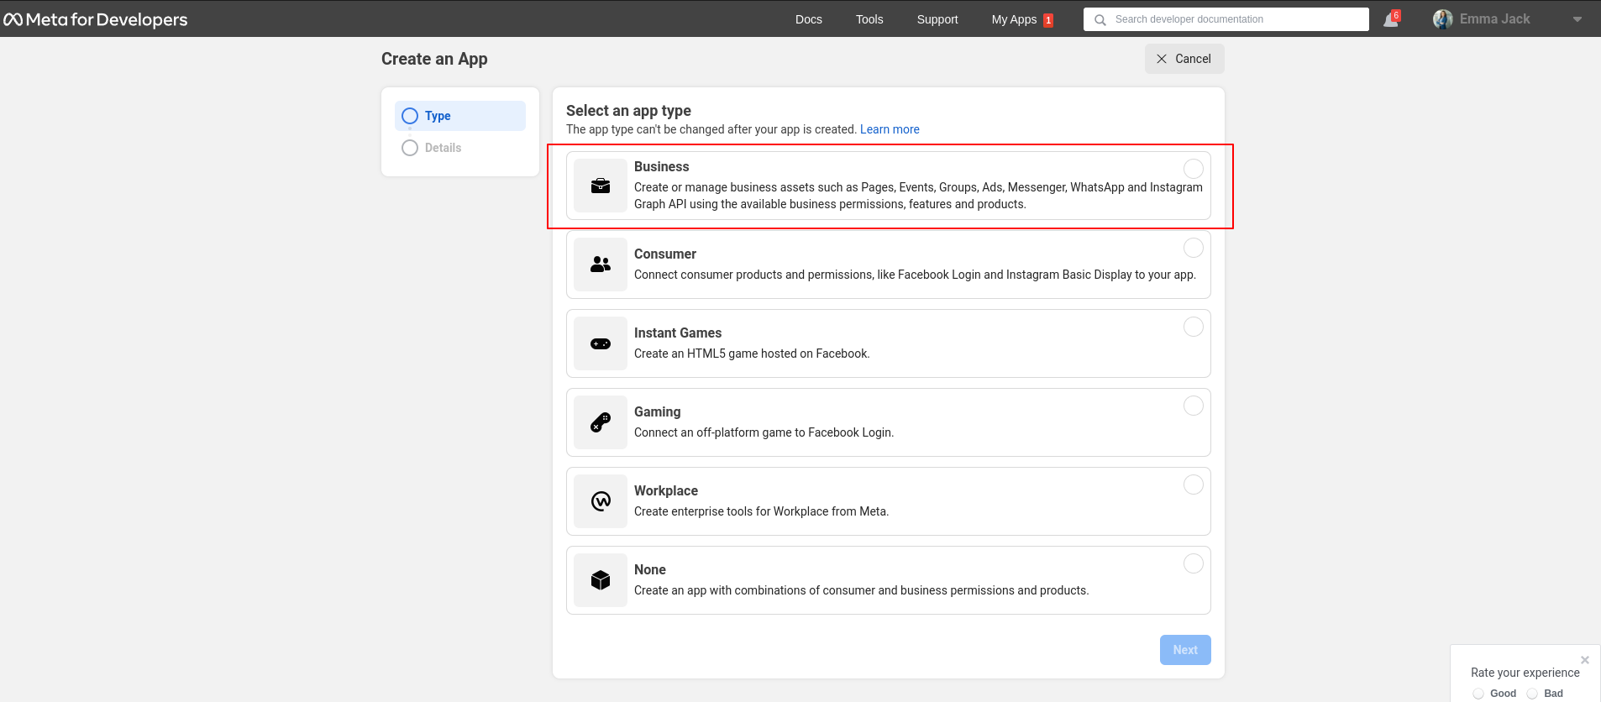
Task: Click the None cube icon
Action: (x=601, y=580)
